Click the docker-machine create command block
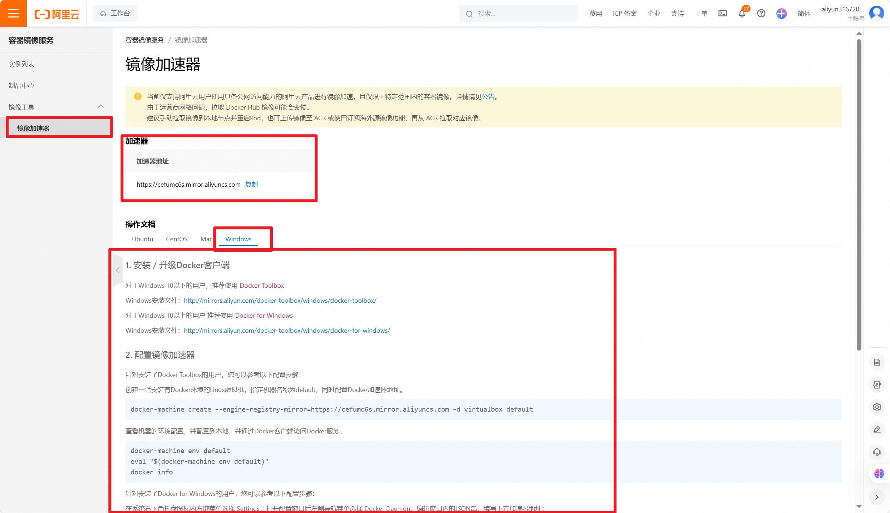 [x=483, y=409]
